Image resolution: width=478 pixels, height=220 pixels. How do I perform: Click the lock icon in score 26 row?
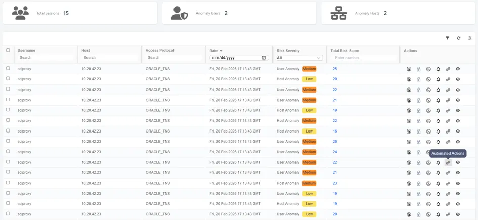point(418,142)
